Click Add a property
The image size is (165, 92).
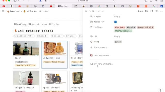[99, 48]
